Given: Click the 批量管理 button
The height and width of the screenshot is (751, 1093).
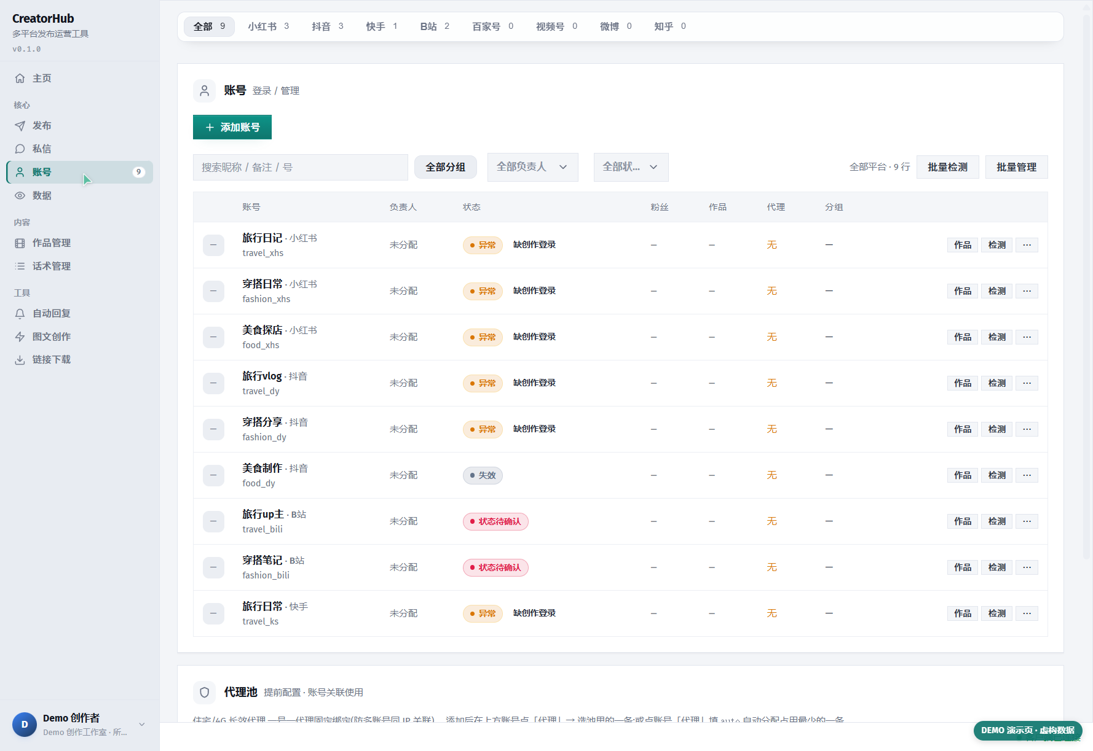Looking at the screenshot, I should tap(1016, 167).
